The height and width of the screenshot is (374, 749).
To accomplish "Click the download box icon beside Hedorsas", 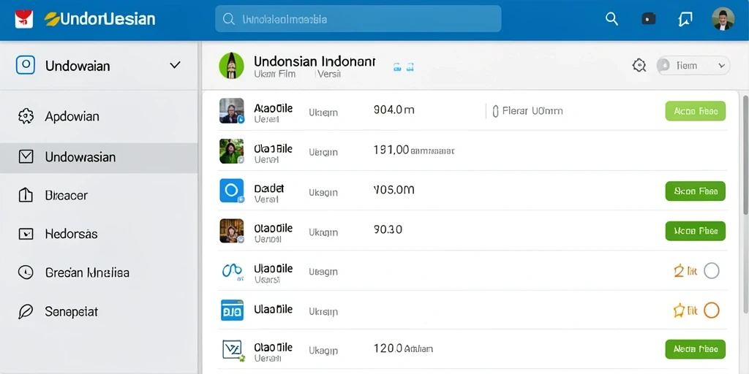I will coord(26,234).
